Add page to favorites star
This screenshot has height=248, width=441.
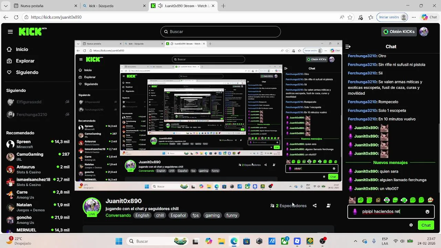point(350,17)
